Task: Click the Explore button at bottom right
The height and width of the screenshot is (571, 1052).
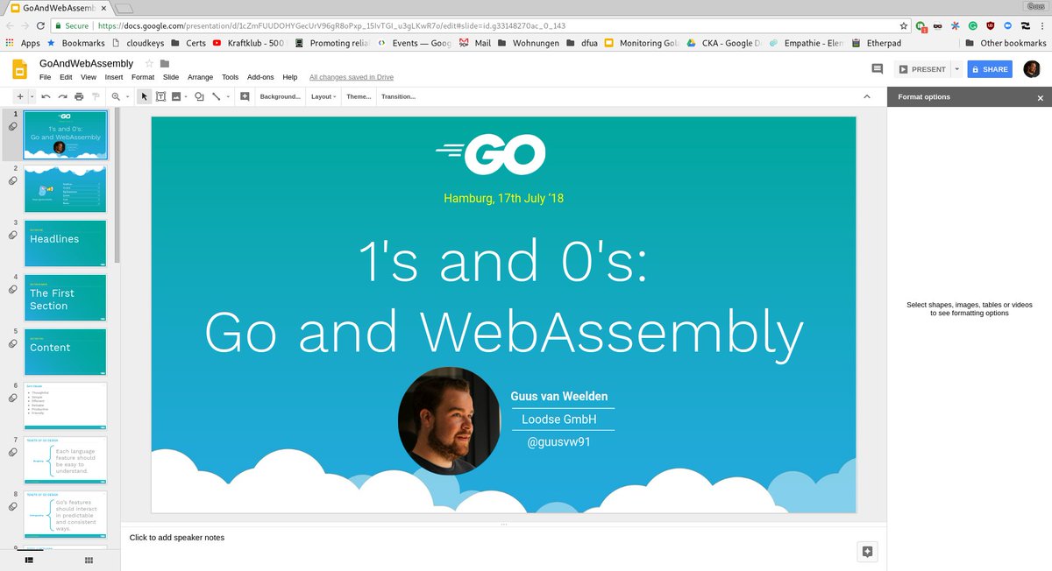Action: coord(867,551)
